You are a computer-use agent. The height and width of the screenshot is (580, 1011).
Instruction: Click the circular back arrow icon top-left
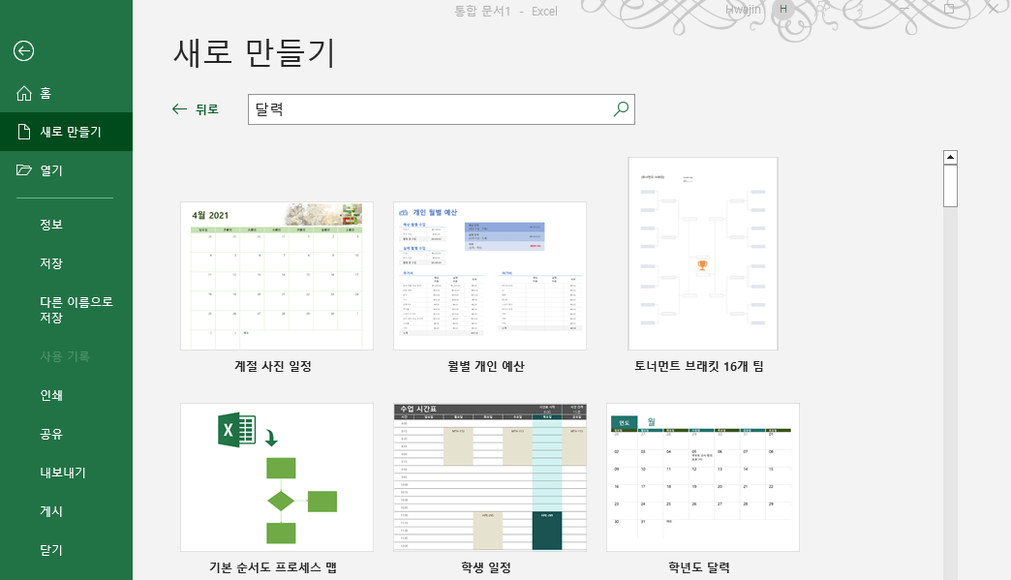(x=21, y=50)
